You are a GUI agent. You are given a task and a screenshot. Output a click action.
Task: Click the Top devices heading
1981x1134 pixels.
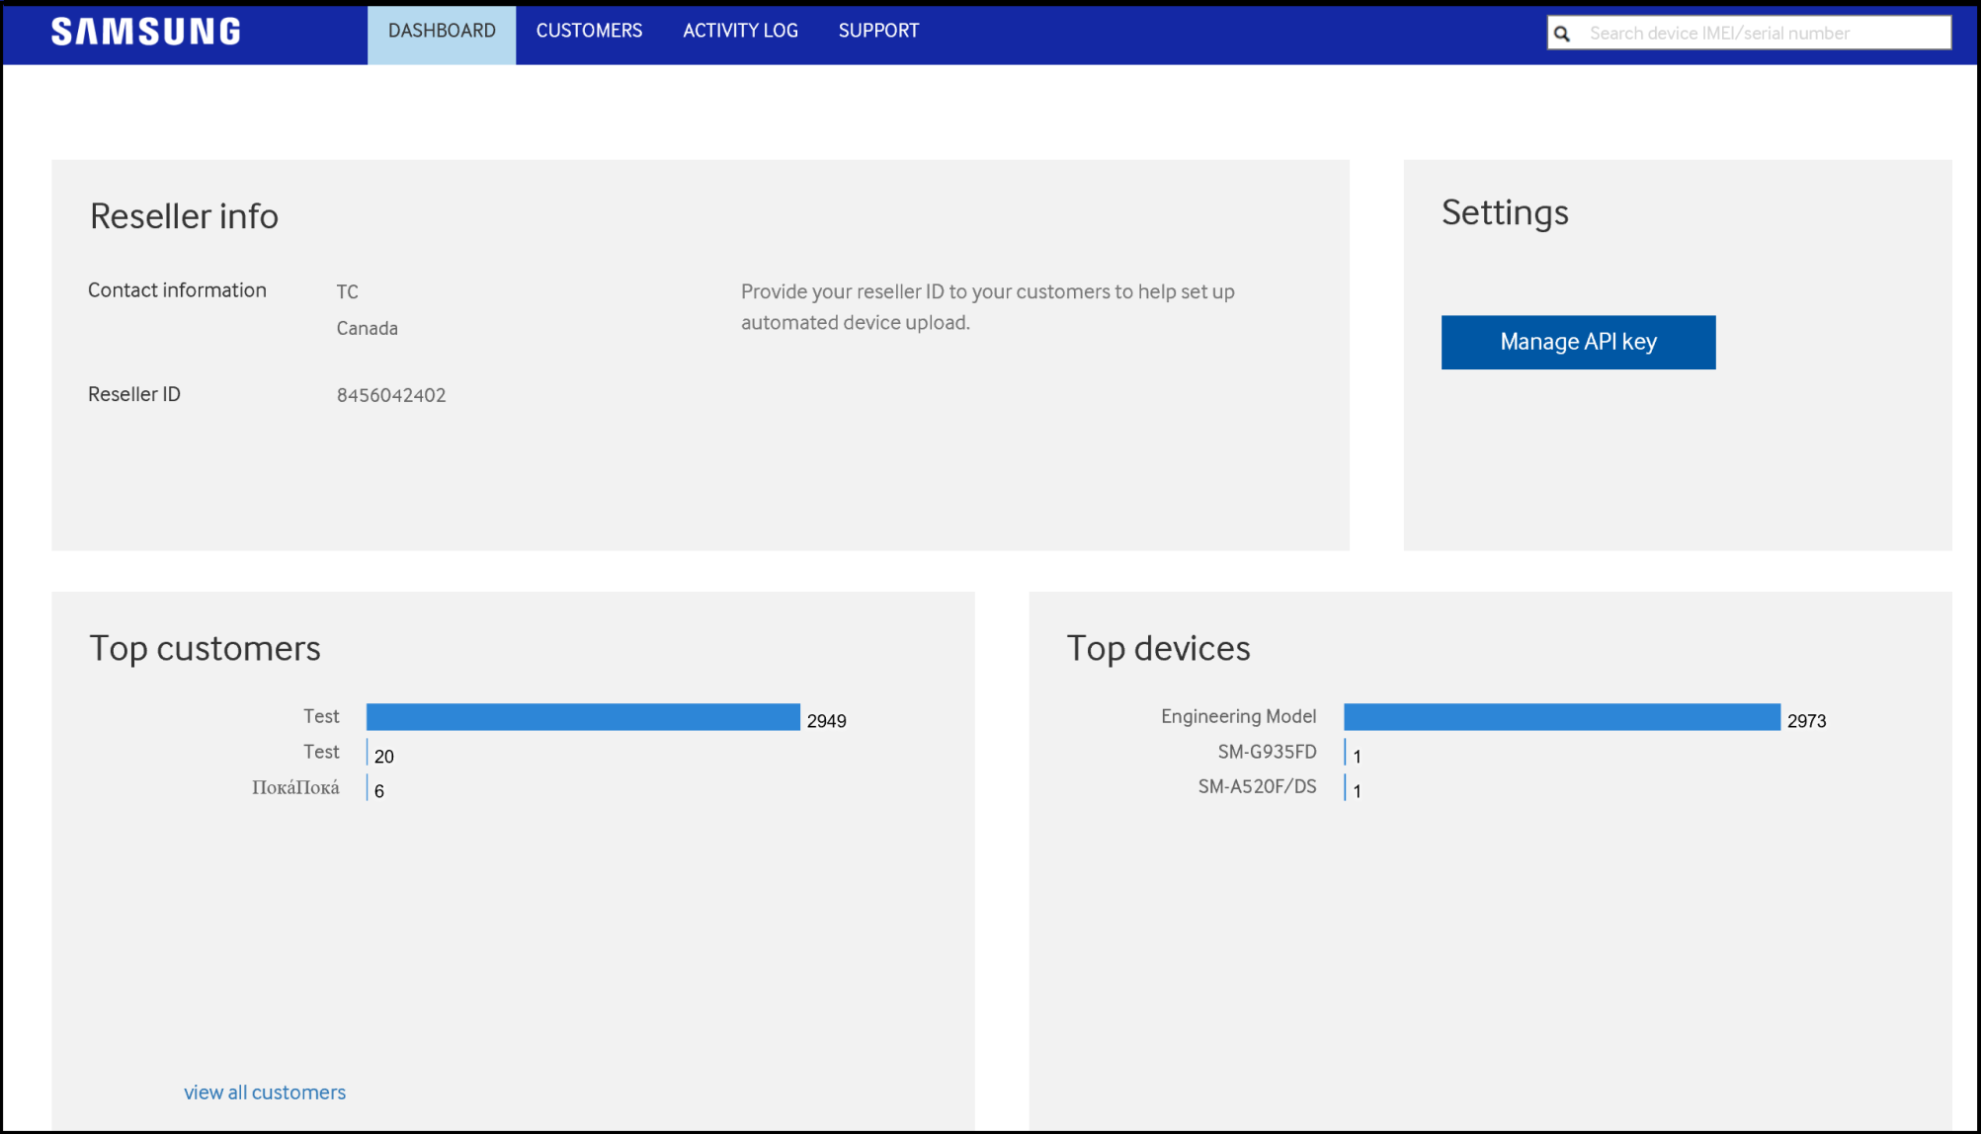1158,648
